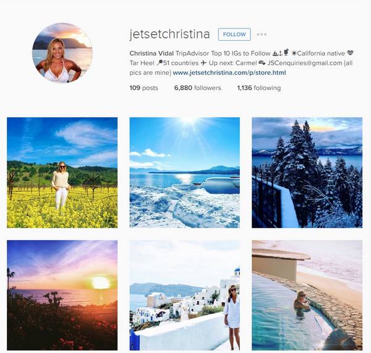Click the sun emoji before California native
The image size is (371, 353).
pyautogui.click(x=294, y=53)
